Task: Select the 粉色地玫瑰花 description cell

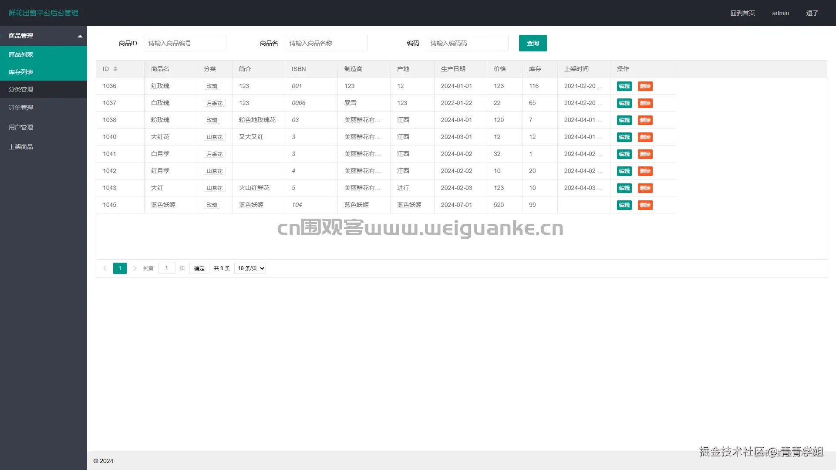Action: pos(259,120)
